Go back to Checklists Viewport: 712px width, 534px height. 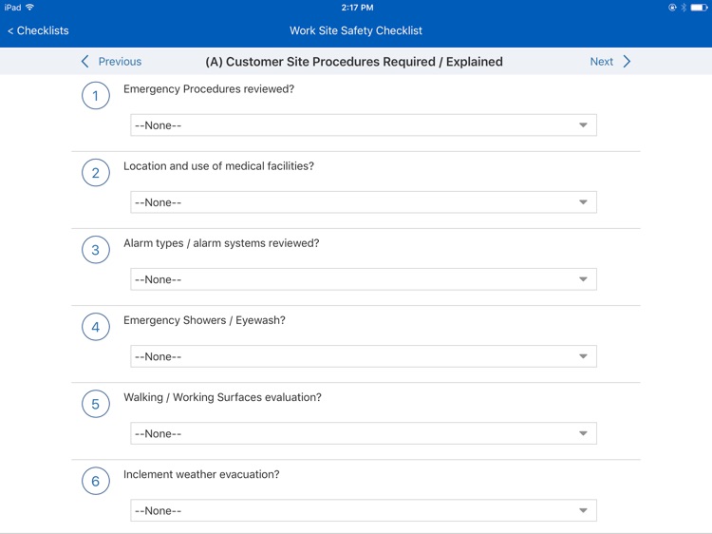tap(38, 30)
